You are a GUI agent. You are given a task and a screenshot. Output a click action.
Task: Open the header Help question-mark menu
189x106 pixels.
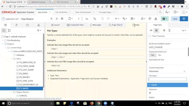tap(176, 12)
